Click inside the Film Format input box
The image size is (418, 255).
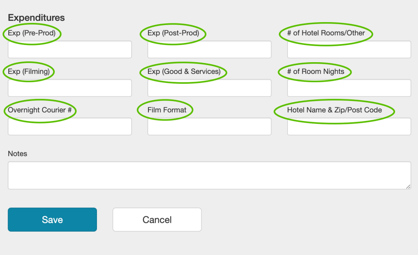(209, 126)
